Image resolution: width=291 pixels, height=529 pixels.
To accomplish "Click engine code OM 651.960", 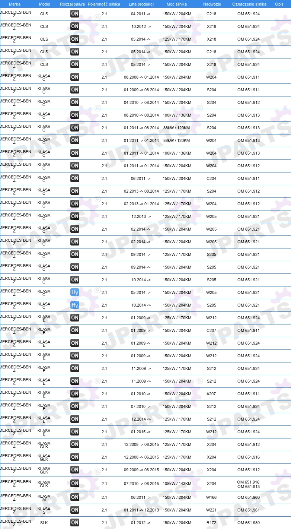I will pos(249,497).
